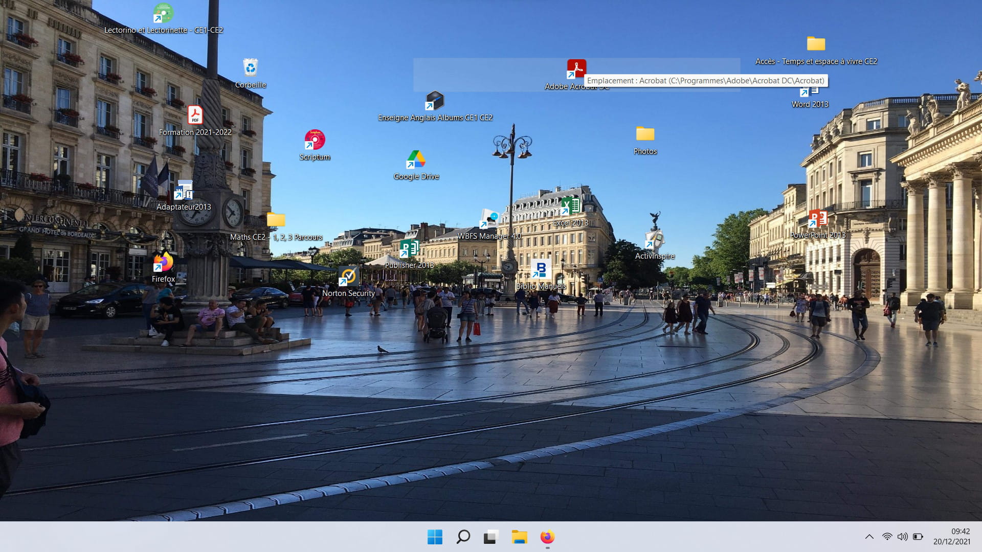The width and height of the screenshot is (982, 552).
Task: Select the WBFS Manager 4.0 shortcut
Action: click(489, 219)
